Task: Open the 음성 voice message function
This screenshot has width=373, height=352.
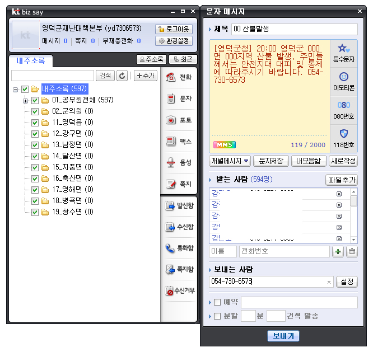Action: 179,163
